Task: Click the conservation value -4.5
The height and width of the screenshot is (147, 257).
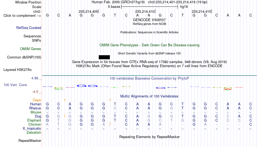Action: [x=35, y=92]
